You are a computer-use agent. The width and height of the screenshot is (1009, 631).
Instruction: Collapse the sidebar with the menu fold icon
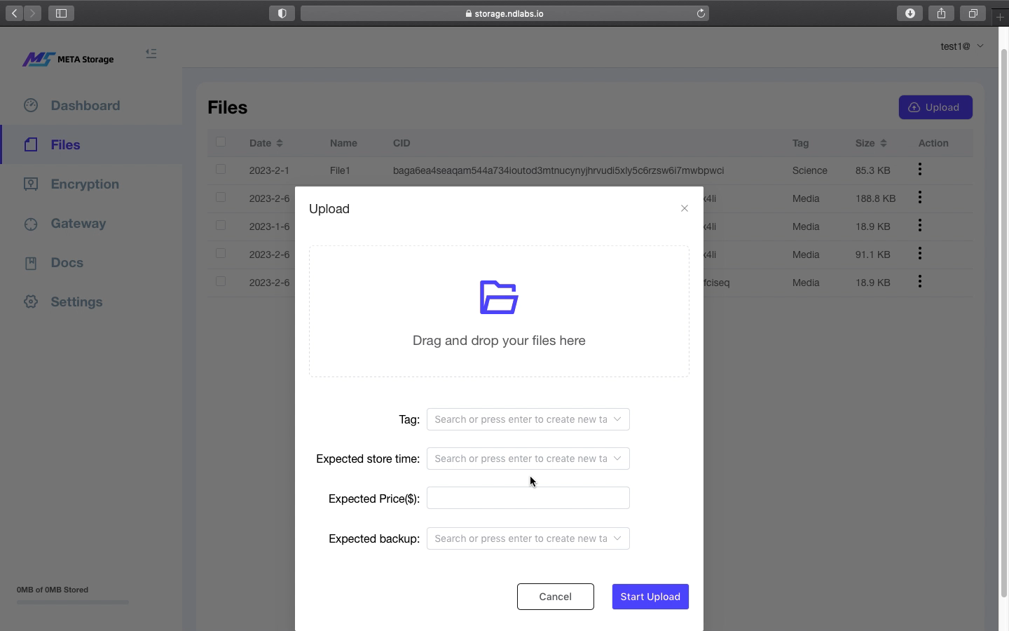pyautogui.click(x=151, y=53)
